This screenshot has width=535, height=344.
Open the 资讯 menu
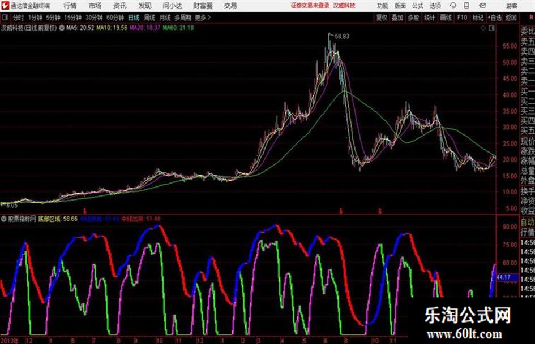point(120,6)
